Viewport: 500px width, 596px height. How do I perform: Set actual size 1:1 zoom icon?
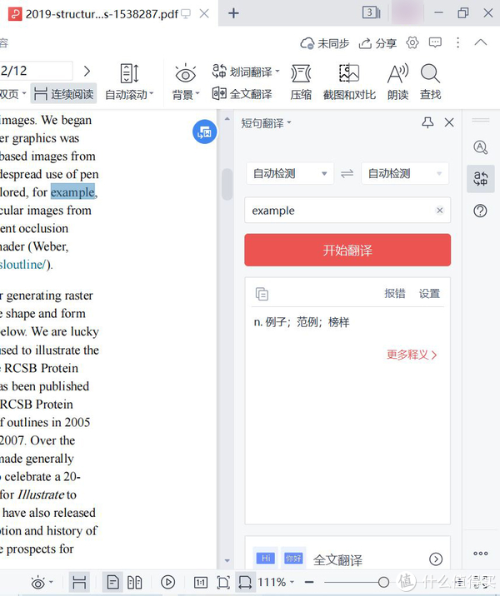(x=201, y=583)
